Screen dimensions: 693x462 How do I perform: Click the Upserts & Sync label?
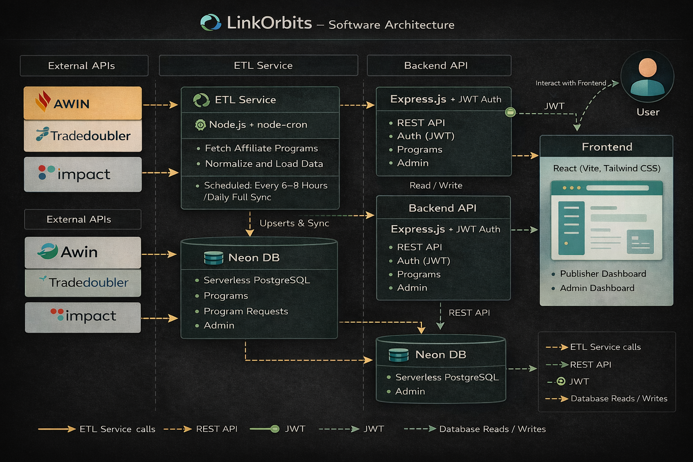[x=294, y=223]
